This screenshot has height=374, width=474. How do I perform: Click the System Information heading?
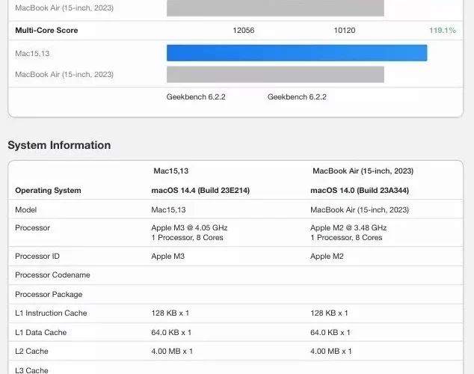point(59,145)
